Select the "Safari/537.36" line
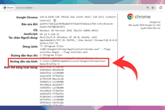This screenshot has width=165, height=110. click(x=49, y=43)
